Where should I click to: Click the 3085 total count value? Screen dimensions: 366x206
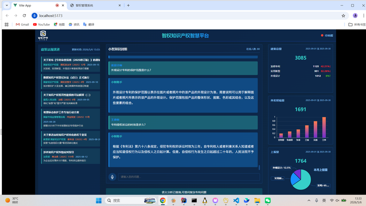[x=301, y=58]
